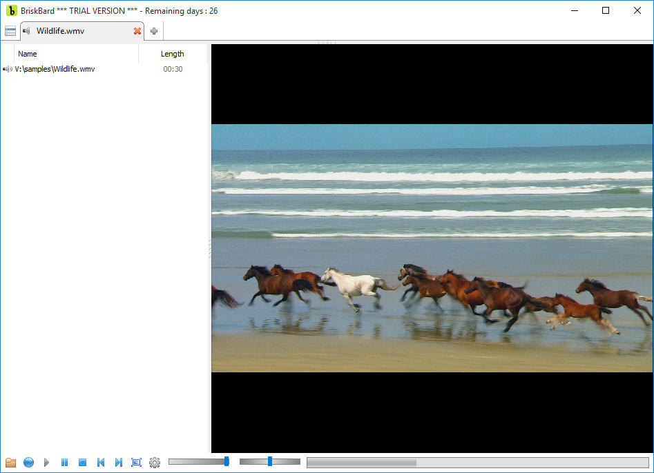Image resolution: width=654 pixels, height=473 pixels.
Task: Seek within the playback progress bar
Action: tap(478, 462)
